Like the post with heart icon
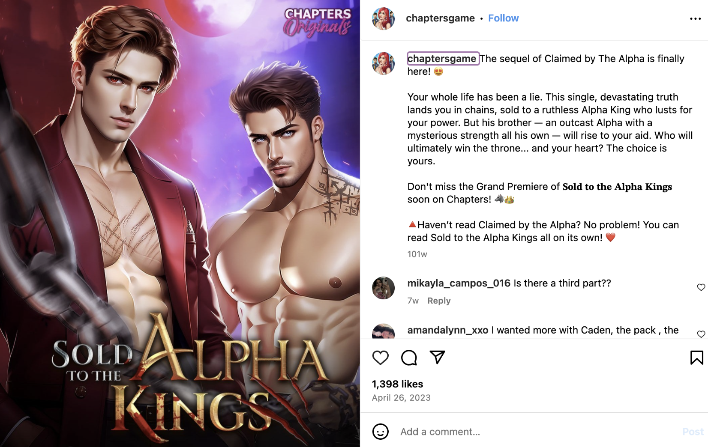 pos(380,358)
